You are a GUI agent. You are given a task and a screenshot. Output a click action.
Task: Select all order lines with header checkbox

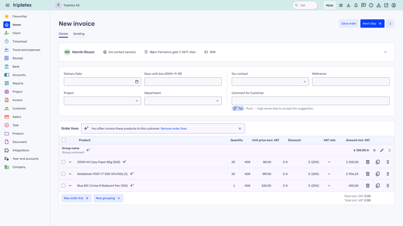(64, 140)
